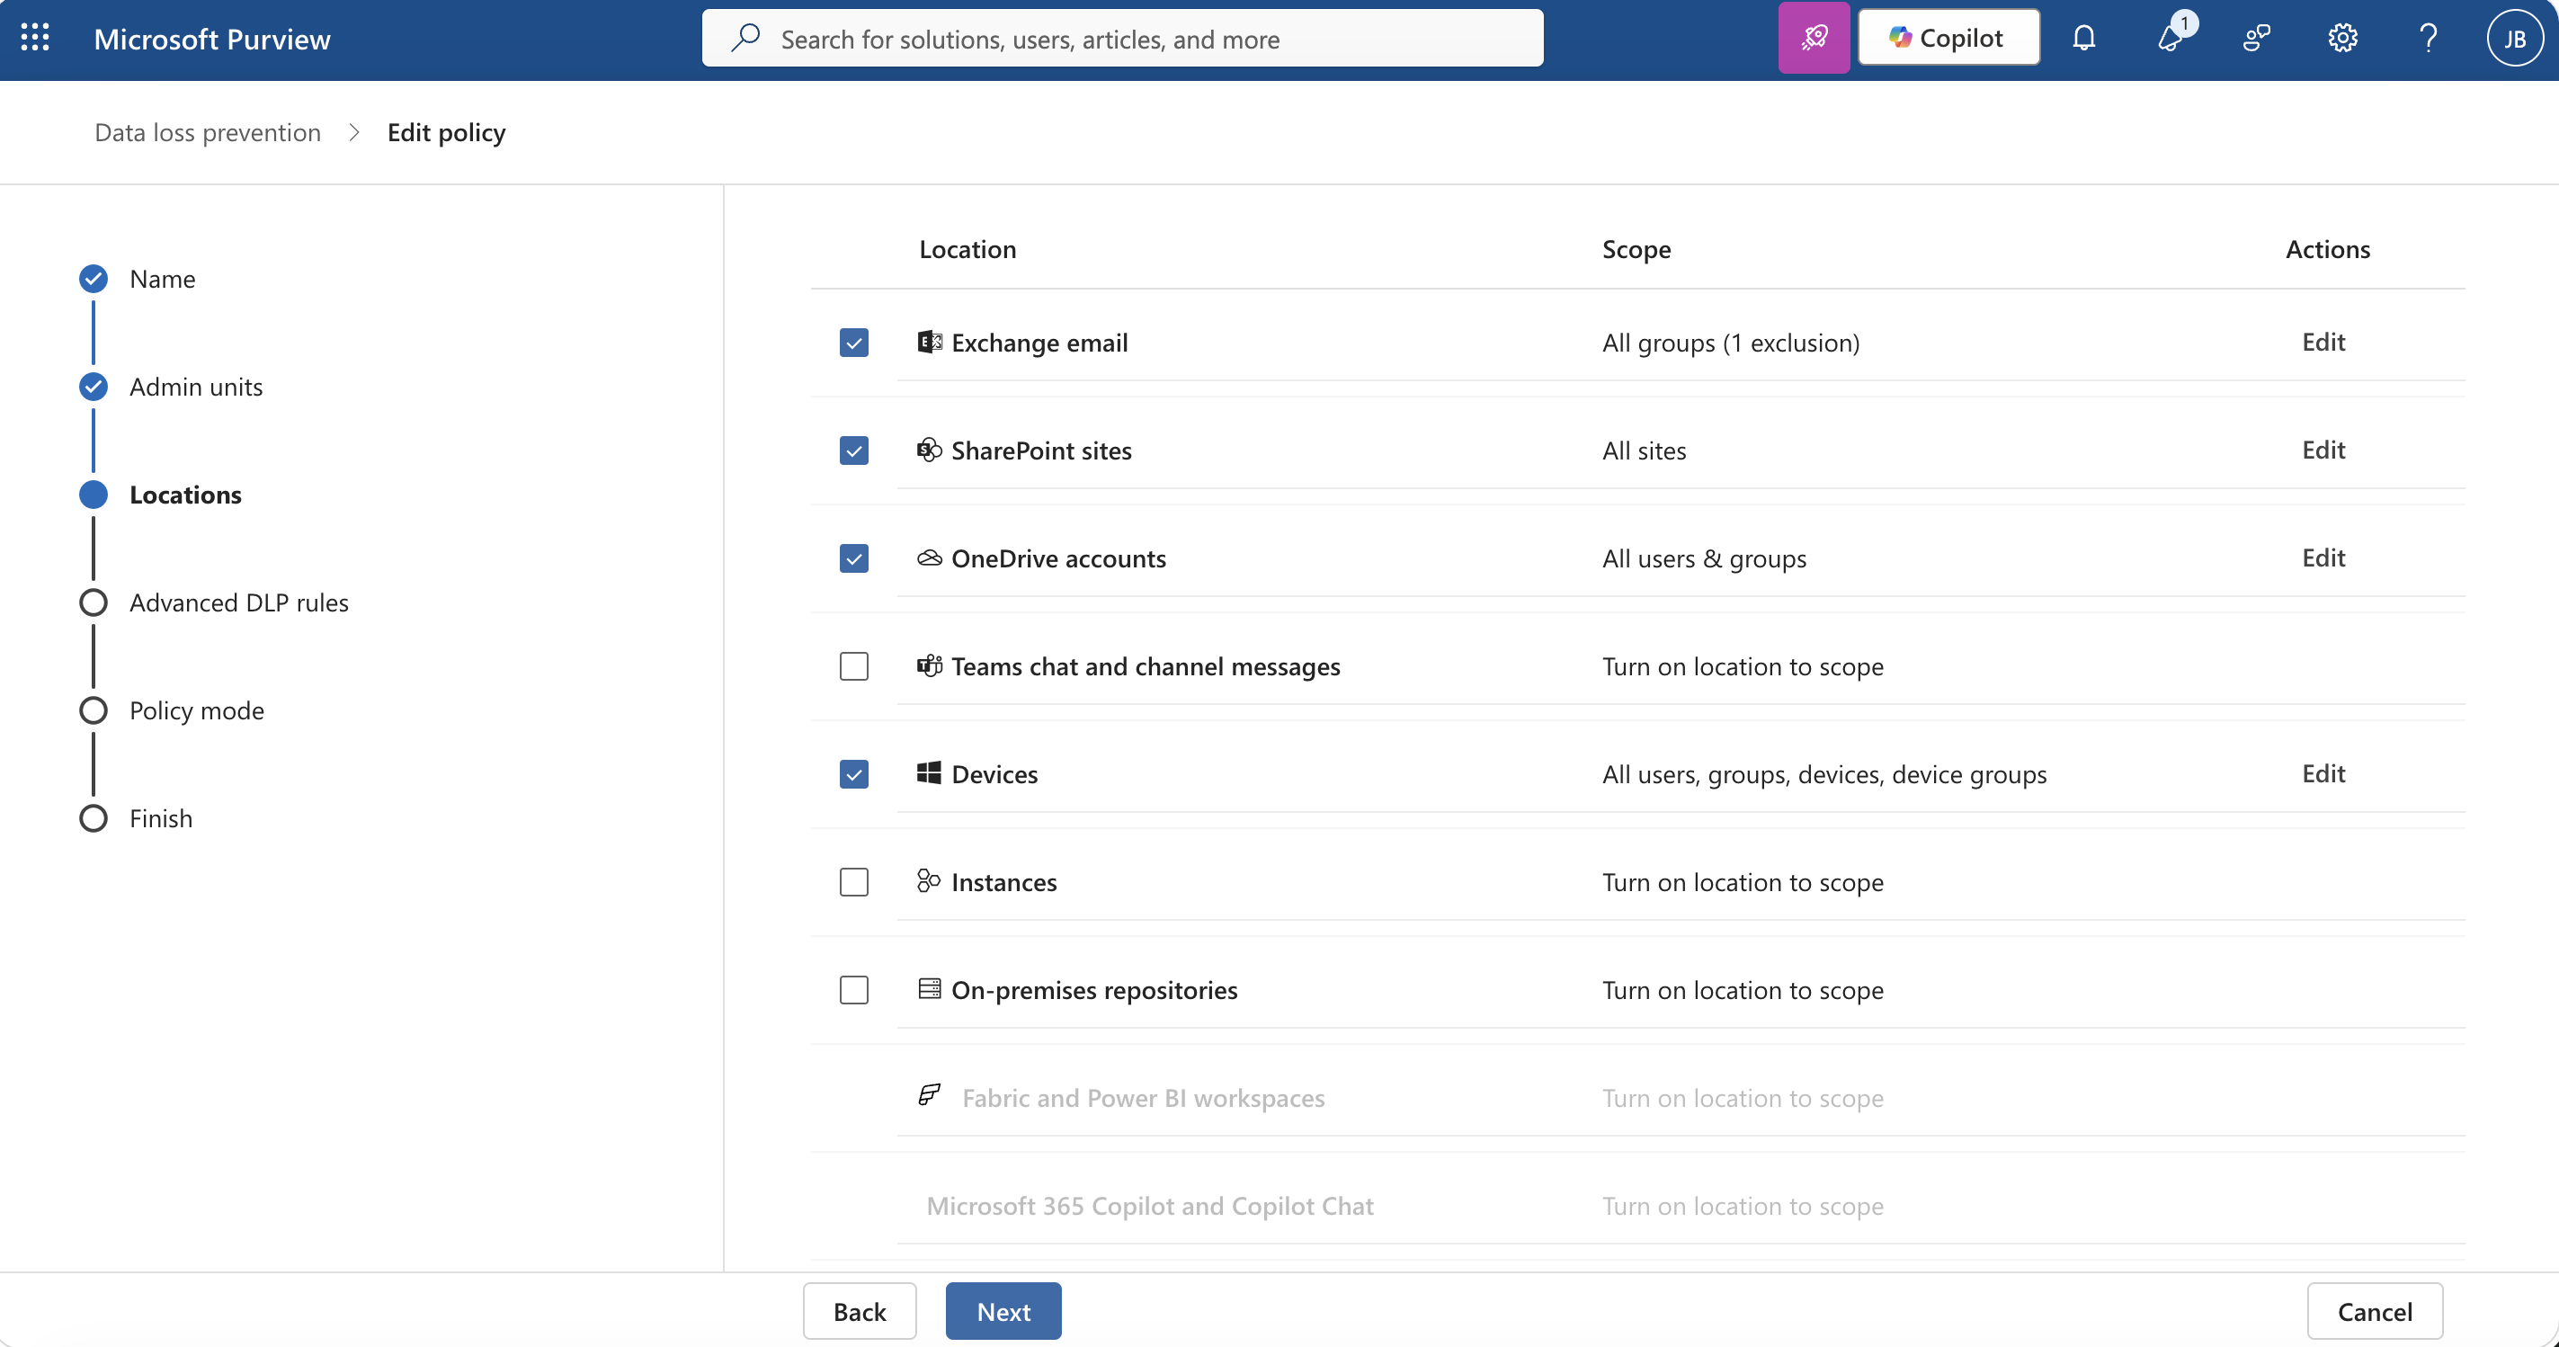Click the Fabric and Power BI icon

(929, 1096)
